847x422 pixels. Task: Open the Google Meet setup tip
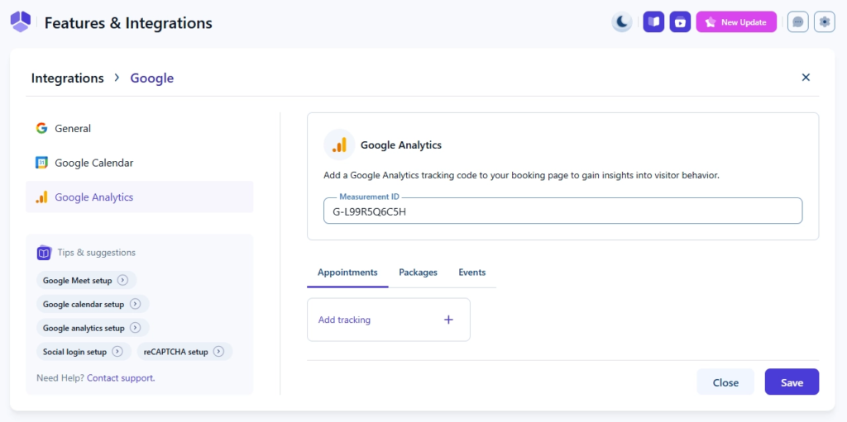pos(86,281)
